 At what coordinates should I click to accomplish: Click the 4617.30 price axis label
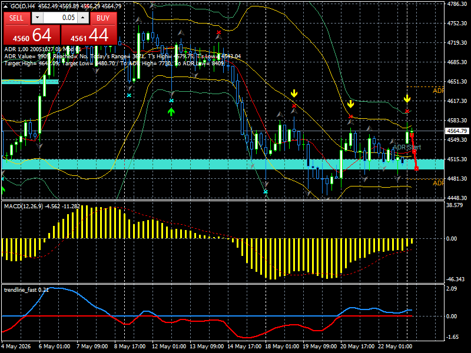(x=457, y=101)
